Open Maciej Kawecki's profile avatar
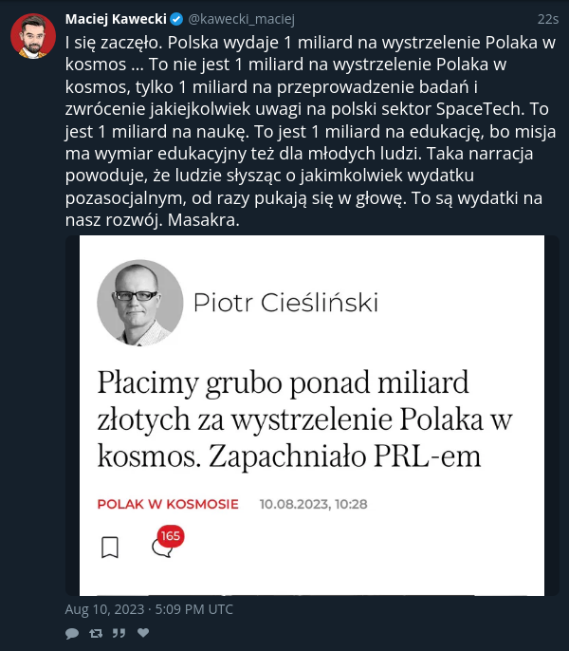 tap(33, 36)
